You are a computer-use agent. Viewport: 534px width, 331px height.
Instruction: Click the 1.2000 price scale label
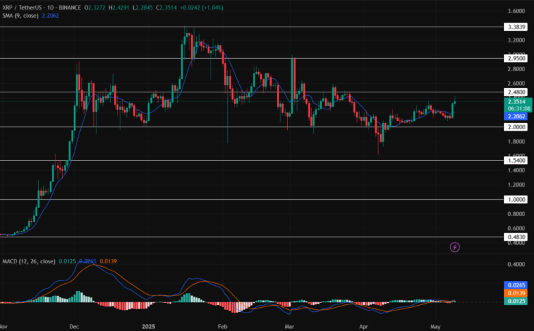tap(516, 185)
